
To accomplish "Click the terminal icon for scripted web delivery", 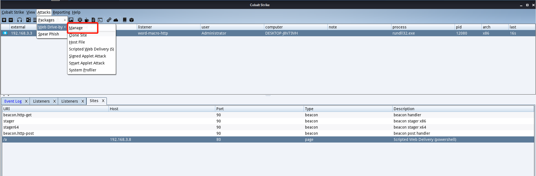I will click(100, 20).
